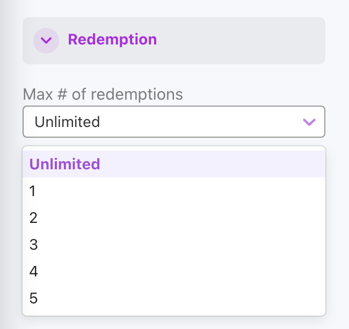Choose 2 from the redemptions list
The width and height of the screenshot is (349, 329).
coord(174,218)
